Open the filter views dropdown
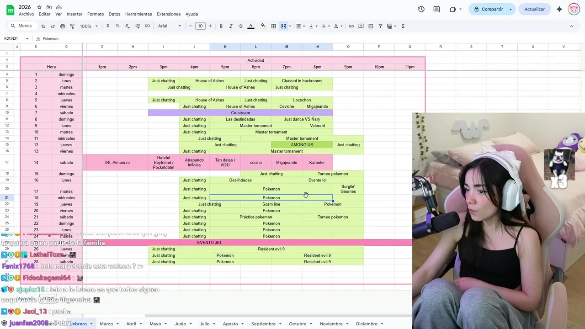The height and width of the screenshot is (329, 585). pyautogui.click(x=391, y=26)
